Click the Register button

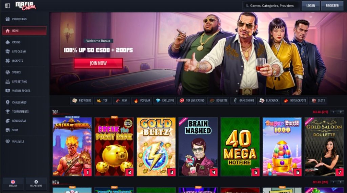coord(332,6)
